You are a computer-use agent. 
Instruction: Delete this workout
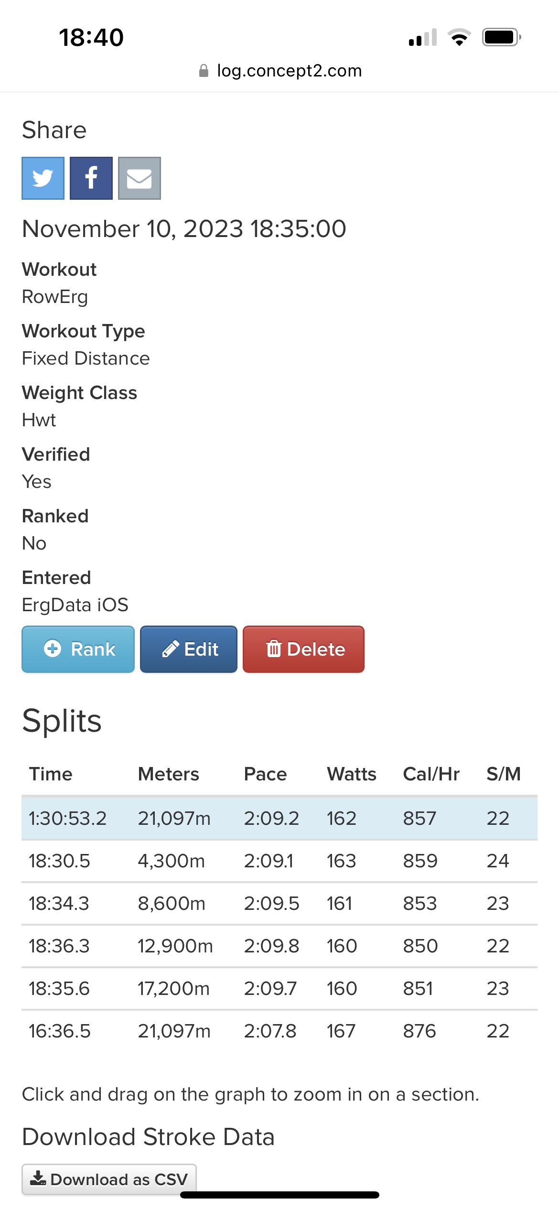(x=303, y=649)
